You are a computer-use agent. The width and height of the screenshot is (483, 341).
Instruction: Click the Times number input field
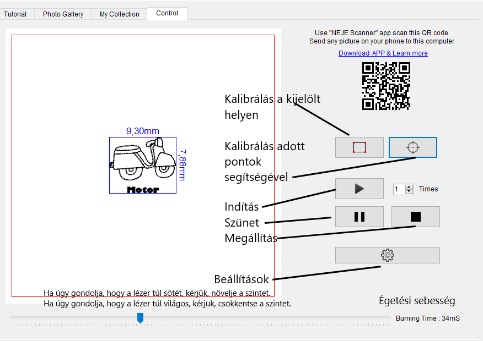399,189
